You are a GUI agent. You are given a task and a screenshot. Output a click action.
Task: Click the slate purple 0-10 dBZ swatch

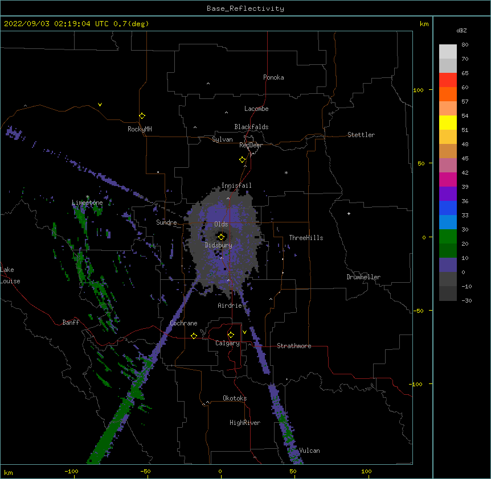click(448, 265)
